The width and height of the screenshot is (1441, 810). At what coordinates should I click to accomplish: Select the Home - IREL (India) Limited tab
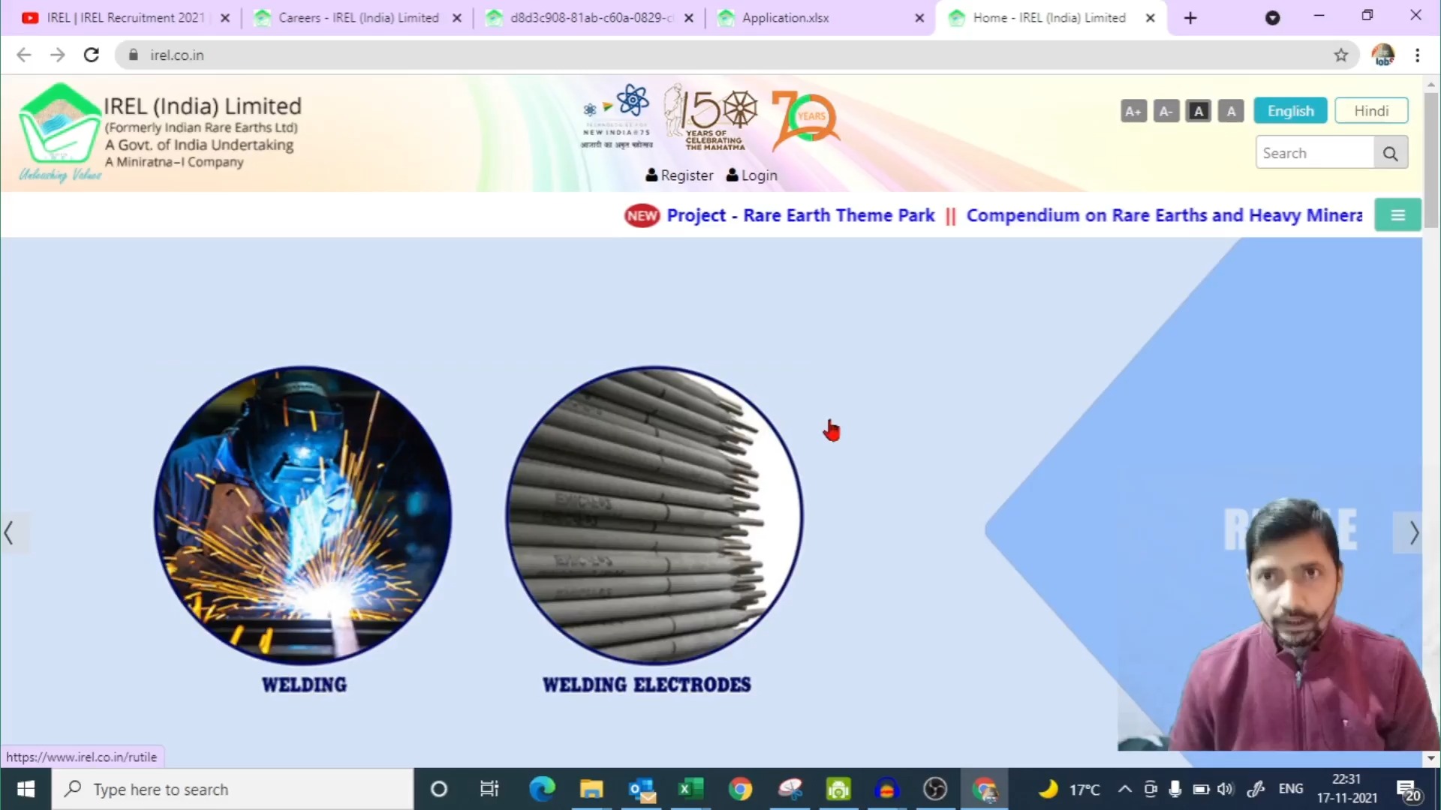pyautogui.click(x=1049, y=17)
